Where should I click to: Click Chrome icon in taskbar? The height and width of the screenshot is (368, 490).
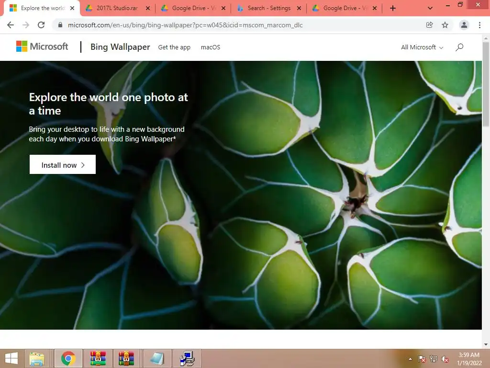point(68,358)
